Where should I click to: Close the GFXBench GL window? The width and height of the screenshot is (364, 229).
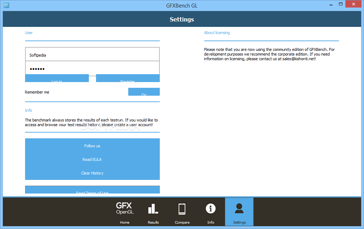tap(353, 4)
